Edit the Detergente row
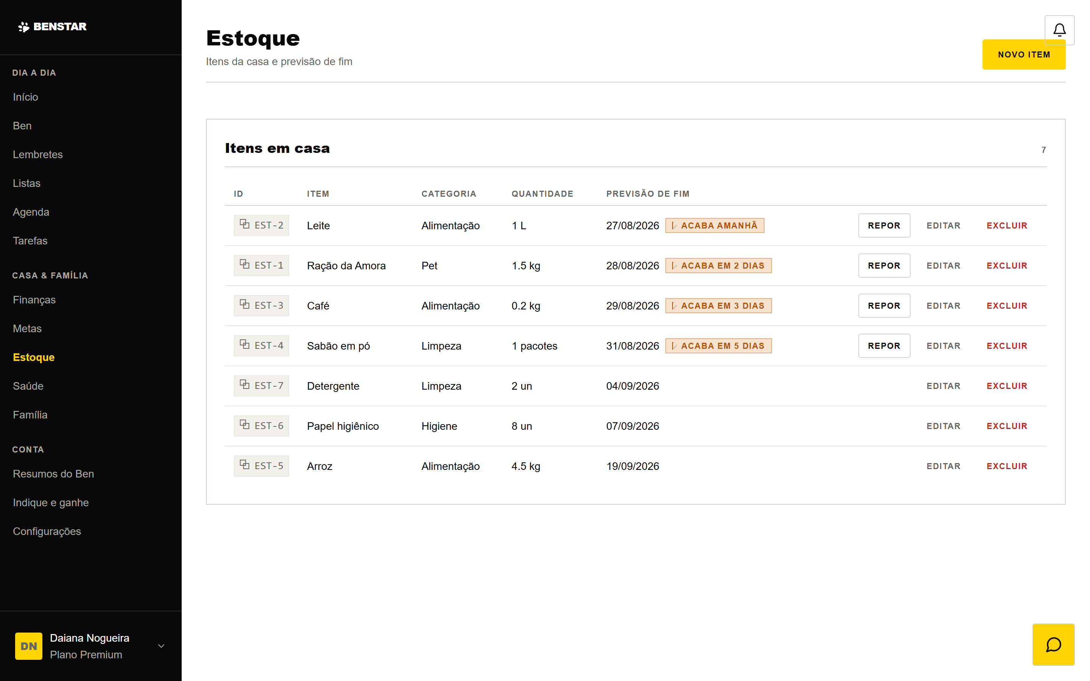The image size is (1090, 681). coord(943,386)
